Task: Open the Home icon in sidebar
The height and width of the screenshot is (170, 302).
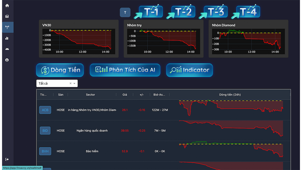Action: coord(7,6)
